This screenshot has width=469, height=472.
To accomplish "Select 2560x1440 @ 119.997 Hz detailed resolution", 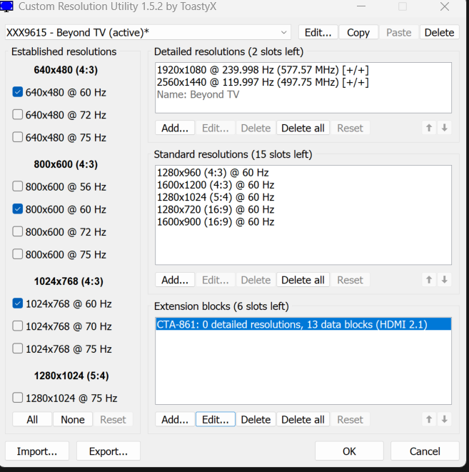I will point(262,82).
